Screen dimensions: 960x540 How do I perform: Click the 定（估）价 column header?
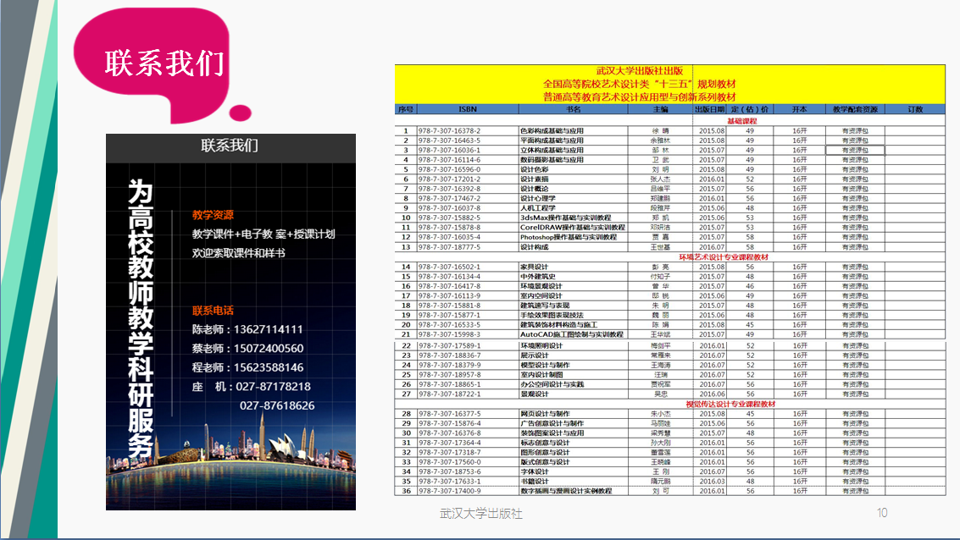[x=750, y=109]
